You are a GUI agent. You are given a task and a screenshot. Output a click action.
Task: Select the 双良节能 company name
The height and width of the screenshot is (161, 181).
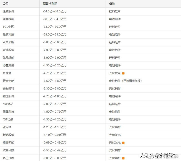9,42
